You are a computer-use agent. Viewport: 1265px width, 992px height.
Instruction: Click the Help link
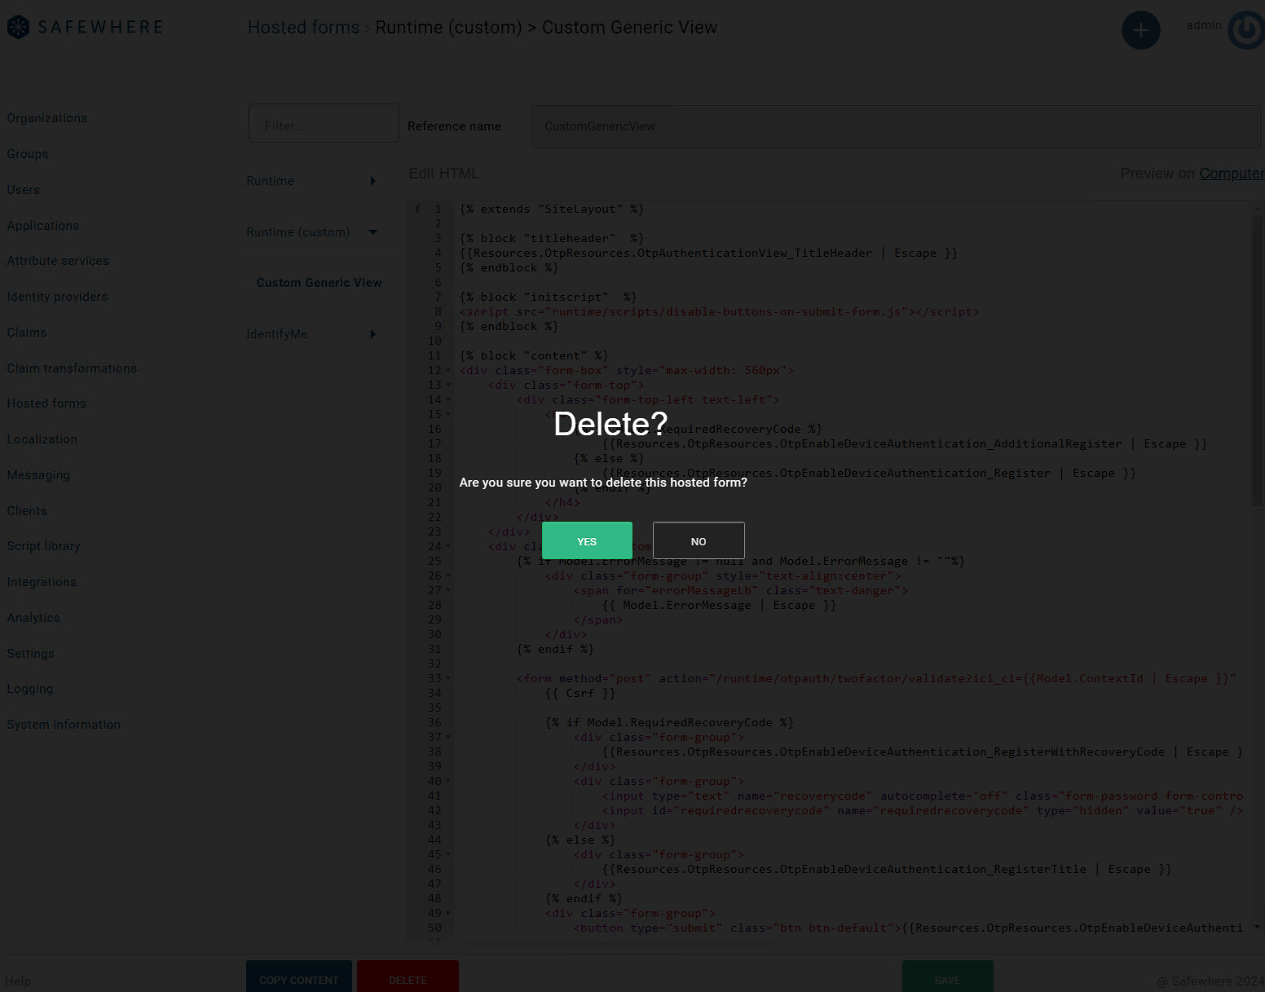18,981
